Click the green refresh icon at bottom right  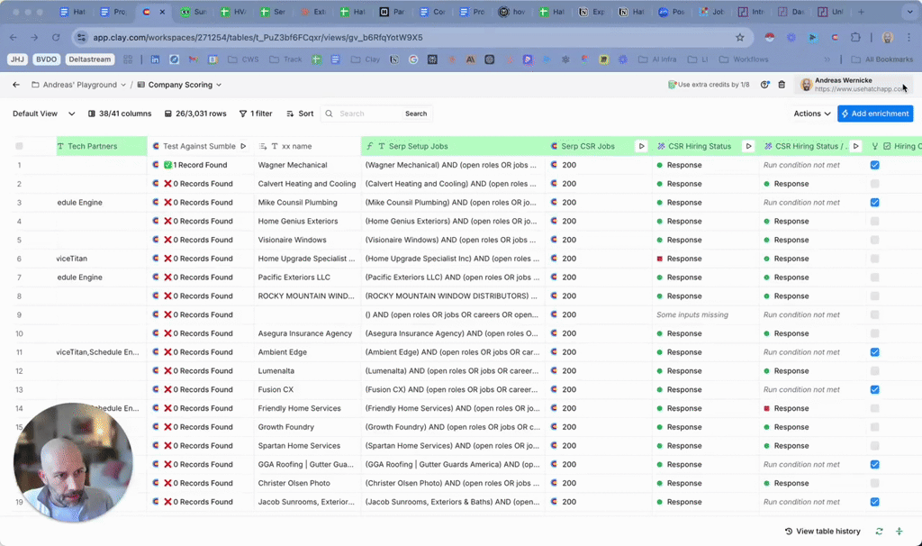[880, 532]
